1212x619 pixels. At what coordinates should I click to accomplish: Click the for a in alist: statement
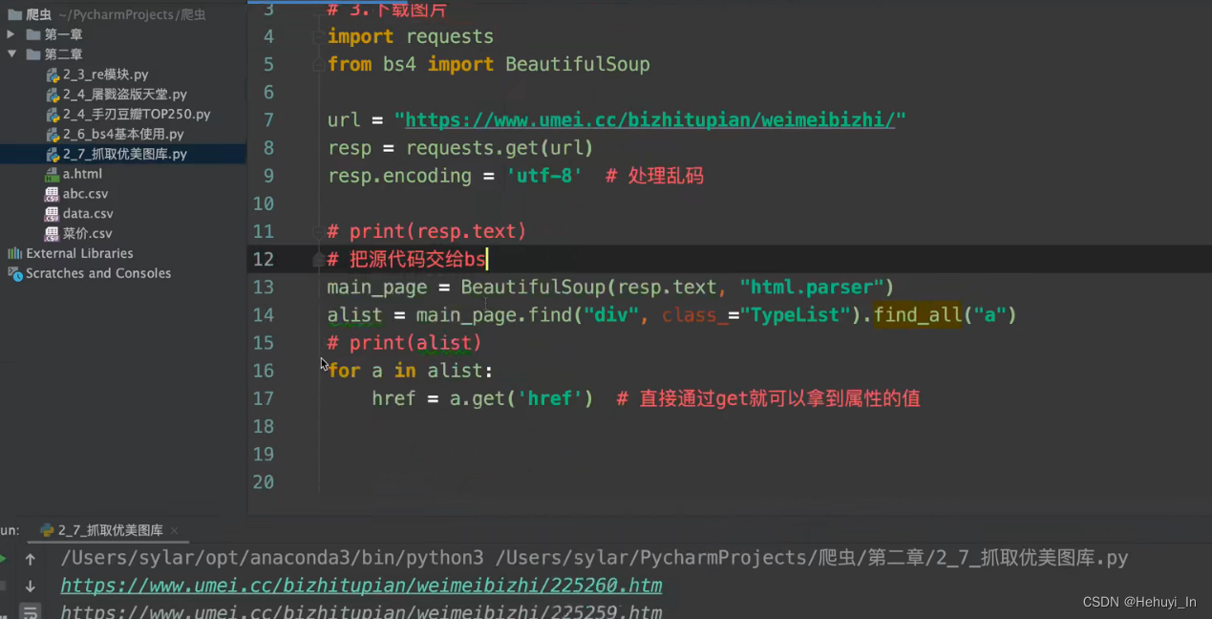click(x=411, y=371)
